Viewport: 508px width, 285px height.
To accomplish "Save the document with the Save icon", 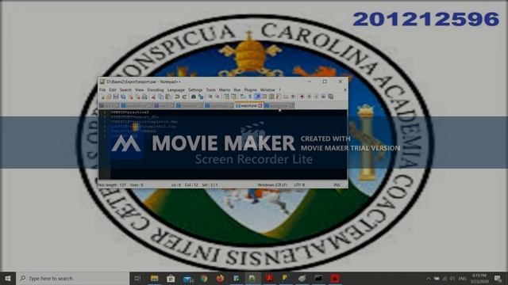I will click(x=116, y=97).
